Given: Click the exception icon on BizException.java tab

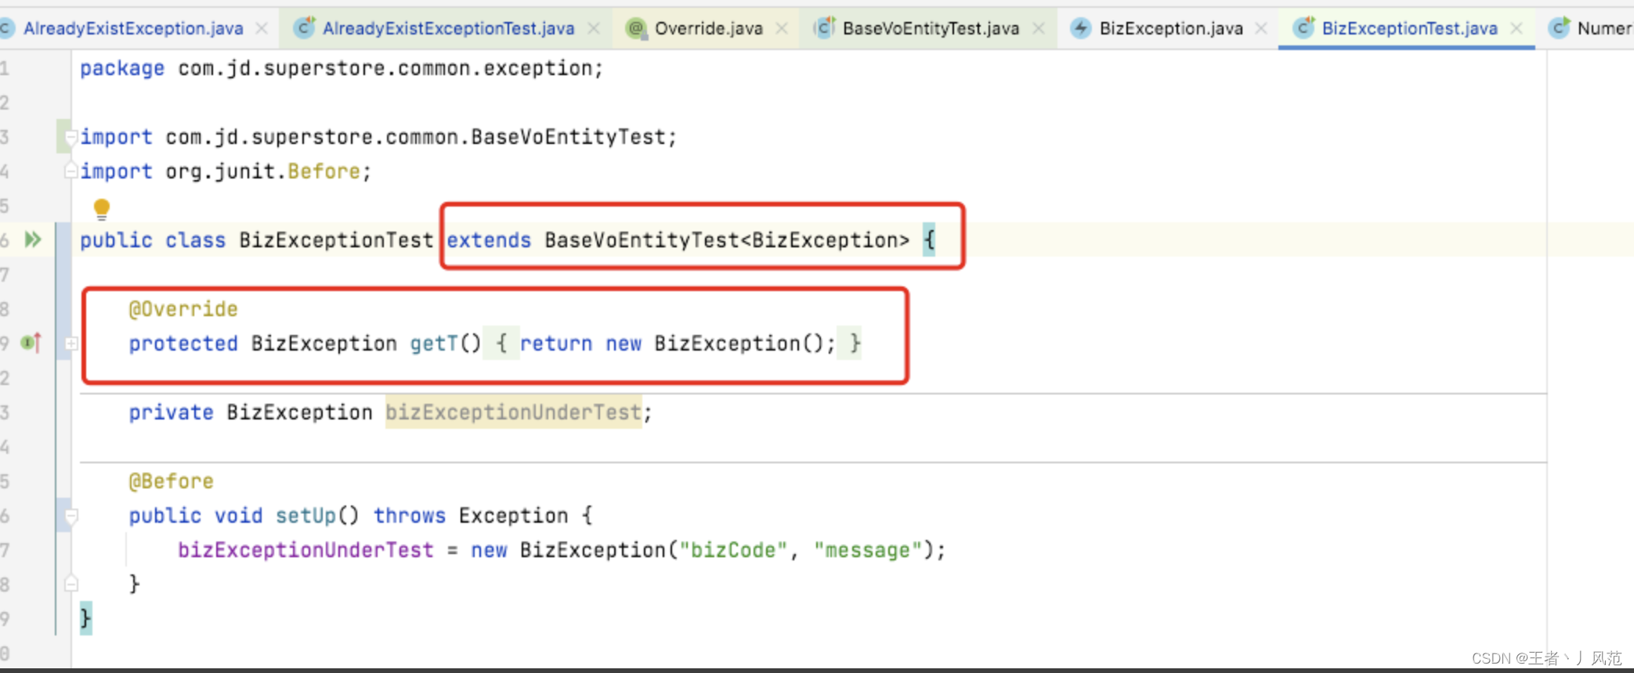Looking at the screenshot, I should point(1081,29).
